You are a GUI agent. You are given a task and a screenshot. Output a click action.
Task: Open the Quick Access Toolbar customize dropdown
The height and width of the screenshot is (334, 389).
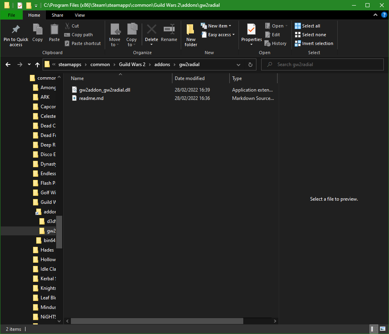click(x=36, y=5)
